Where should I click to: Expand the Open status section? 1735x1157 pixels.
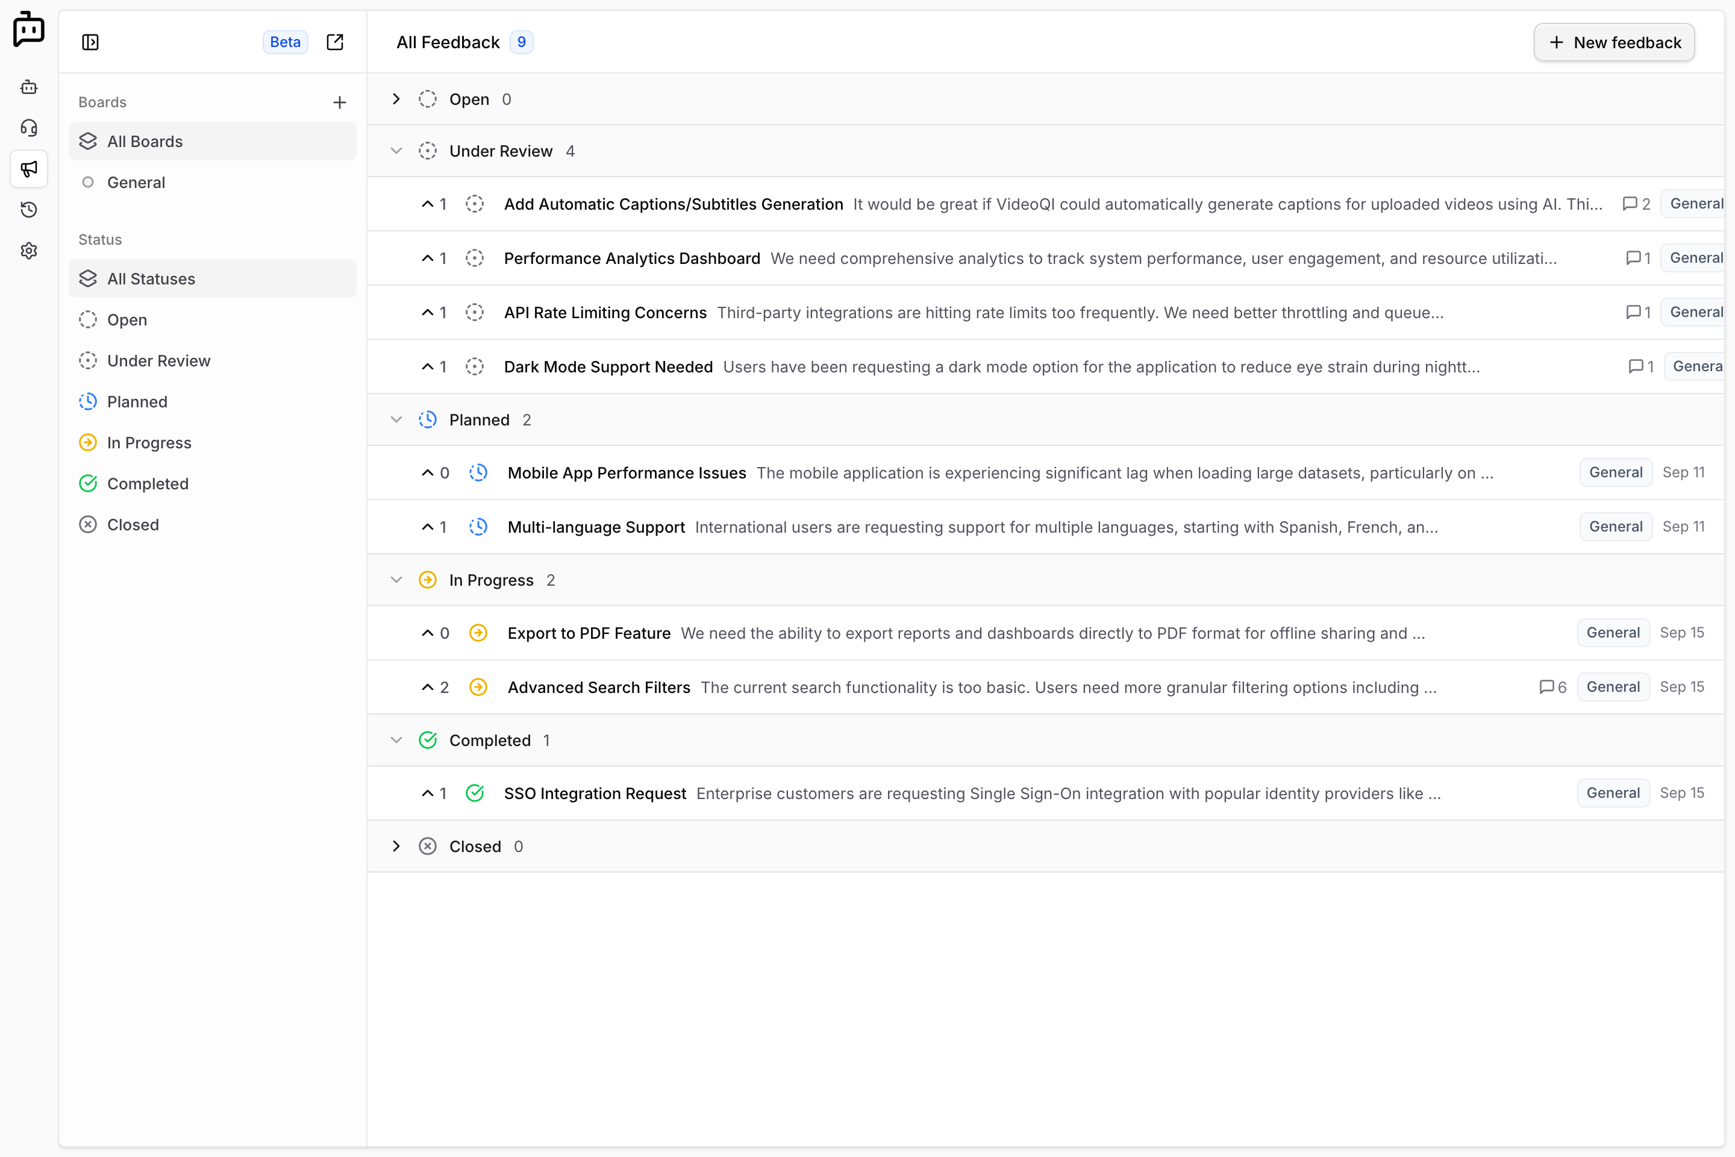(x=395, y=99)
